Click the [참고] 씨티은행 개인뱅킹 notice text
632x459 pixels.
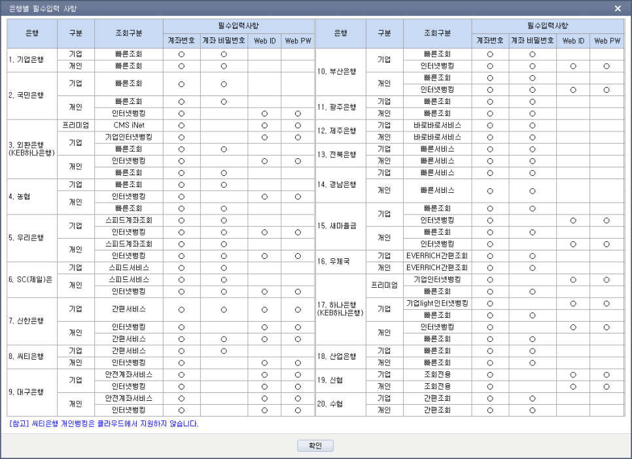103,424
